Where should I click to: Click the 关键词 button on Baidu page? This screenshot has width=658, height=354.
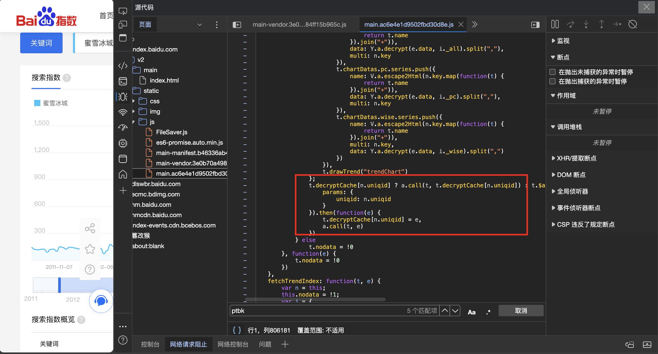click(x=41, y=43)
